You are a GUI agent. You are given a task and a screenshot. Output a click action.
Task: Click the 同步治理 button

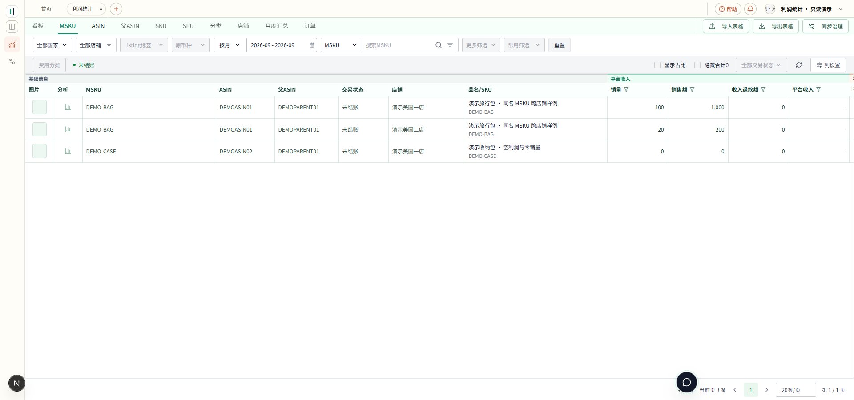click(826, 26)
